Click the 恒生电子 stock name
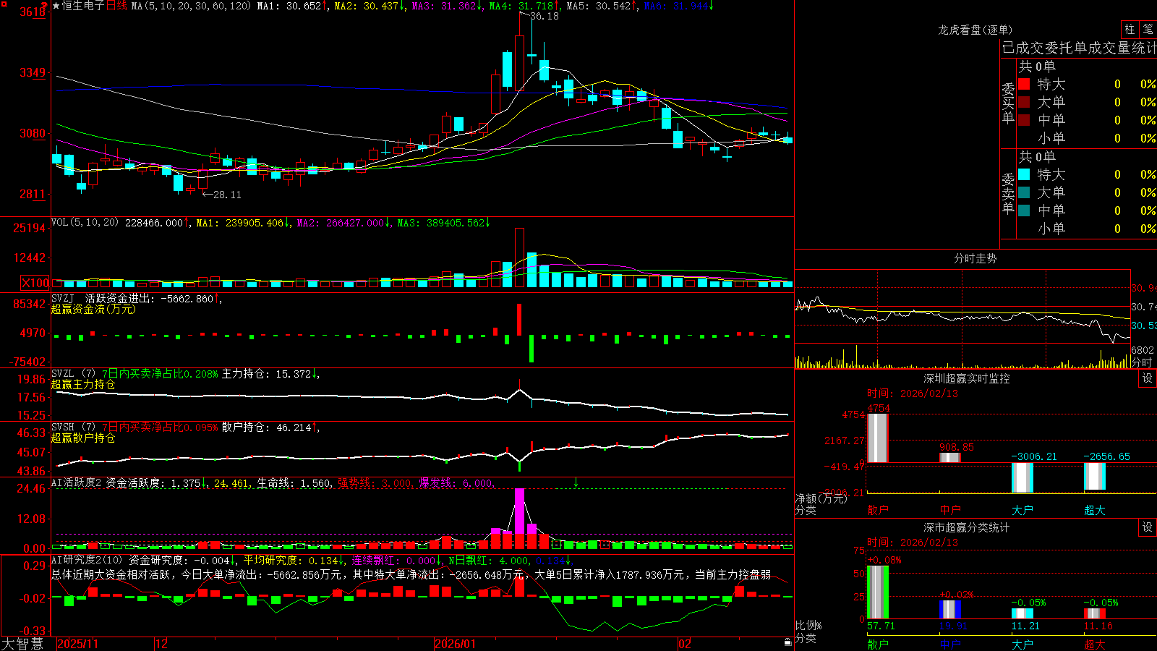Screen dimensions: 1157x651 (83, 6)
